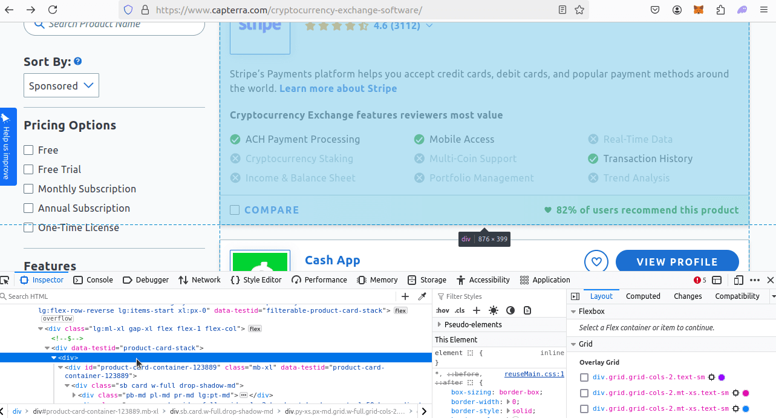Screen dimensions: 776x418
Task: Open the Console tab
Action: tap(93, 280)
